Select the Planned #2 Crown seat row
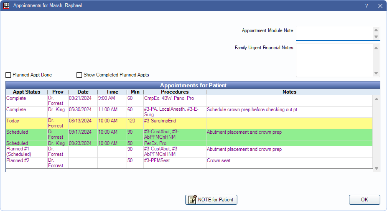The image size is (387, 211). pyautogui.click(x=167, y=163)
